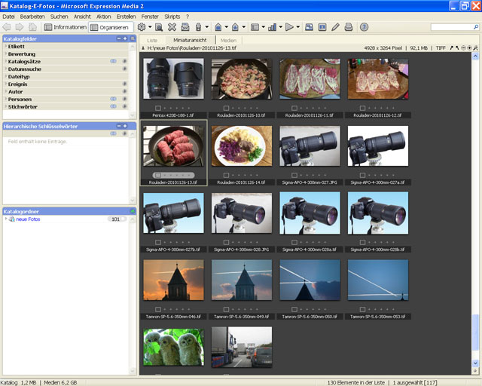482x386 pixels.
Task: Click the delete X icon in toolbar
Action: pyautogui.click(x=172, y=27)
